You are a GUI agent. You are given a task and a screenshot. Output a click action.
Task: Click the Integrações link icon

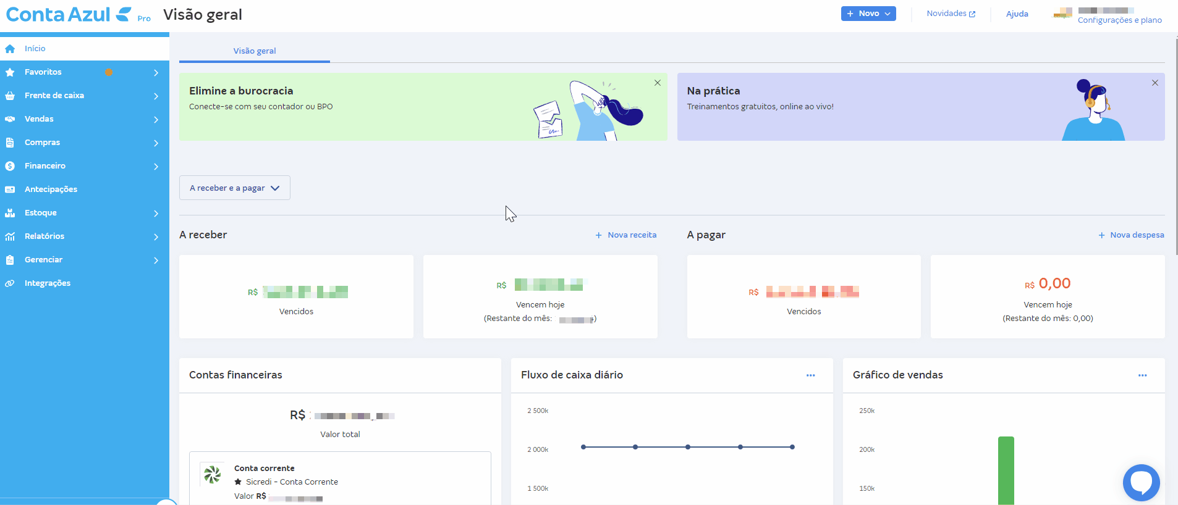(10, 283)
